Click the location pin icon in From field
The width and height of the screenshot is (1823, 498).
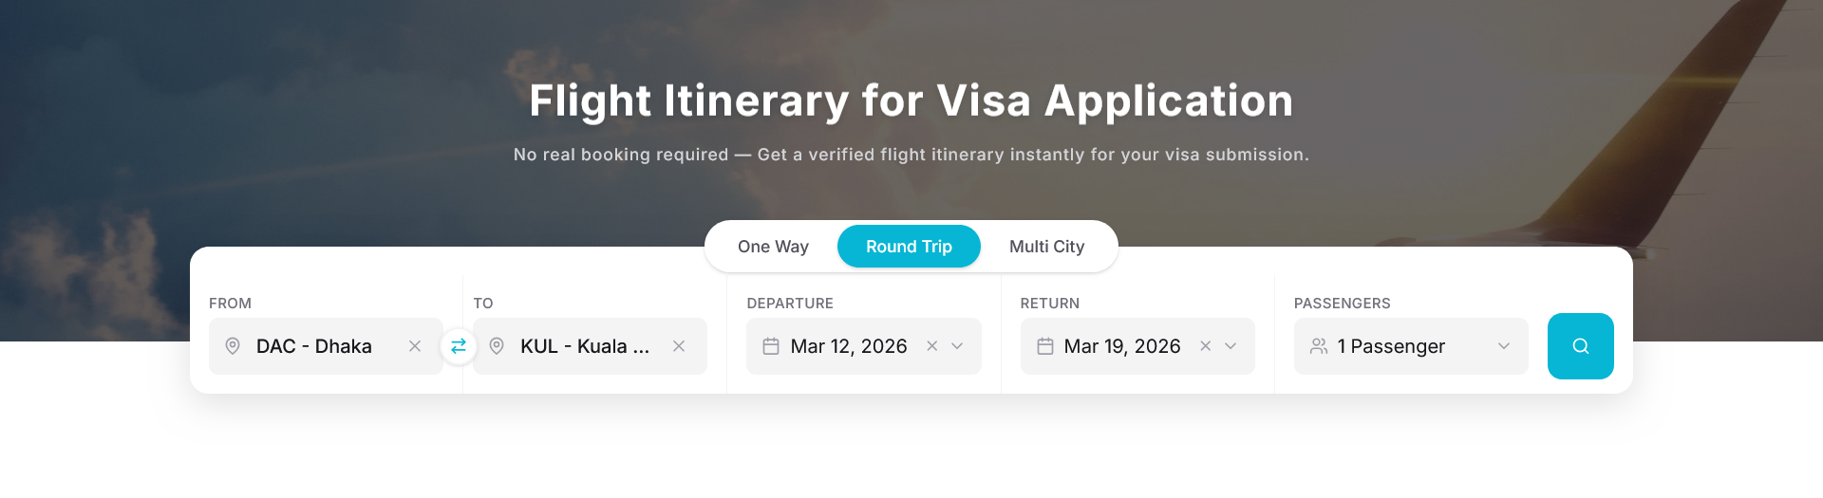233,346
